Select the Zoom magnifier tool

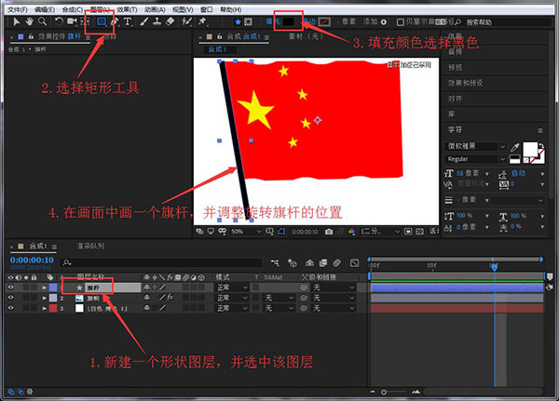(43, 21)
